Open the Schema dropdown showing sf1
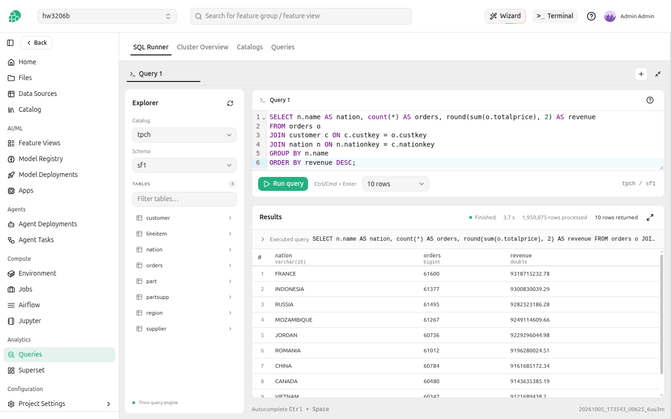The width and height of the screenshot is (671, 419). [x=185, y=165]
